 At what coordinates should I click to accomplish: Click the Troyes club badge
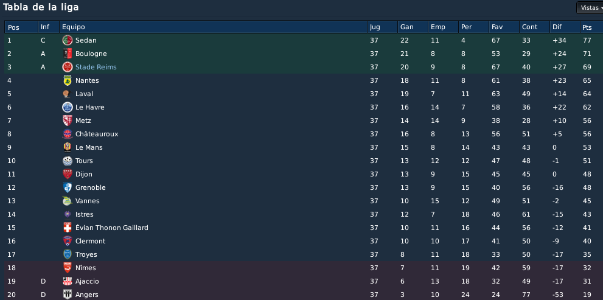pos(68,254)
